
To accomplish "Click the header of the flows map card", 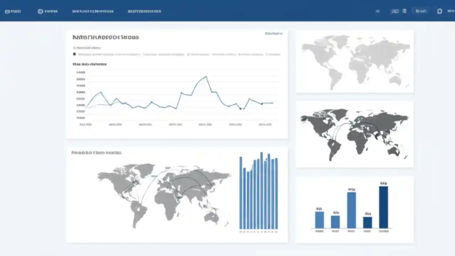I will [96, 153].
